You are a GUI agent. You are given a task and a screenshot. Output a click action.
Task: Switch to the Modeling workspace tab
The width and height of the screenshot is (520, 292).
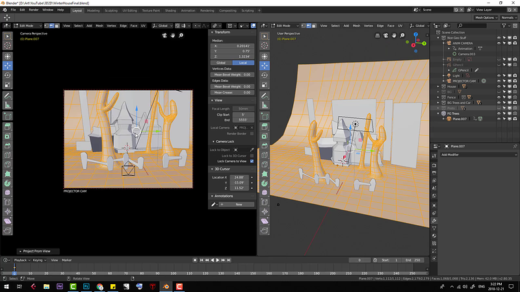pos(93,10)
